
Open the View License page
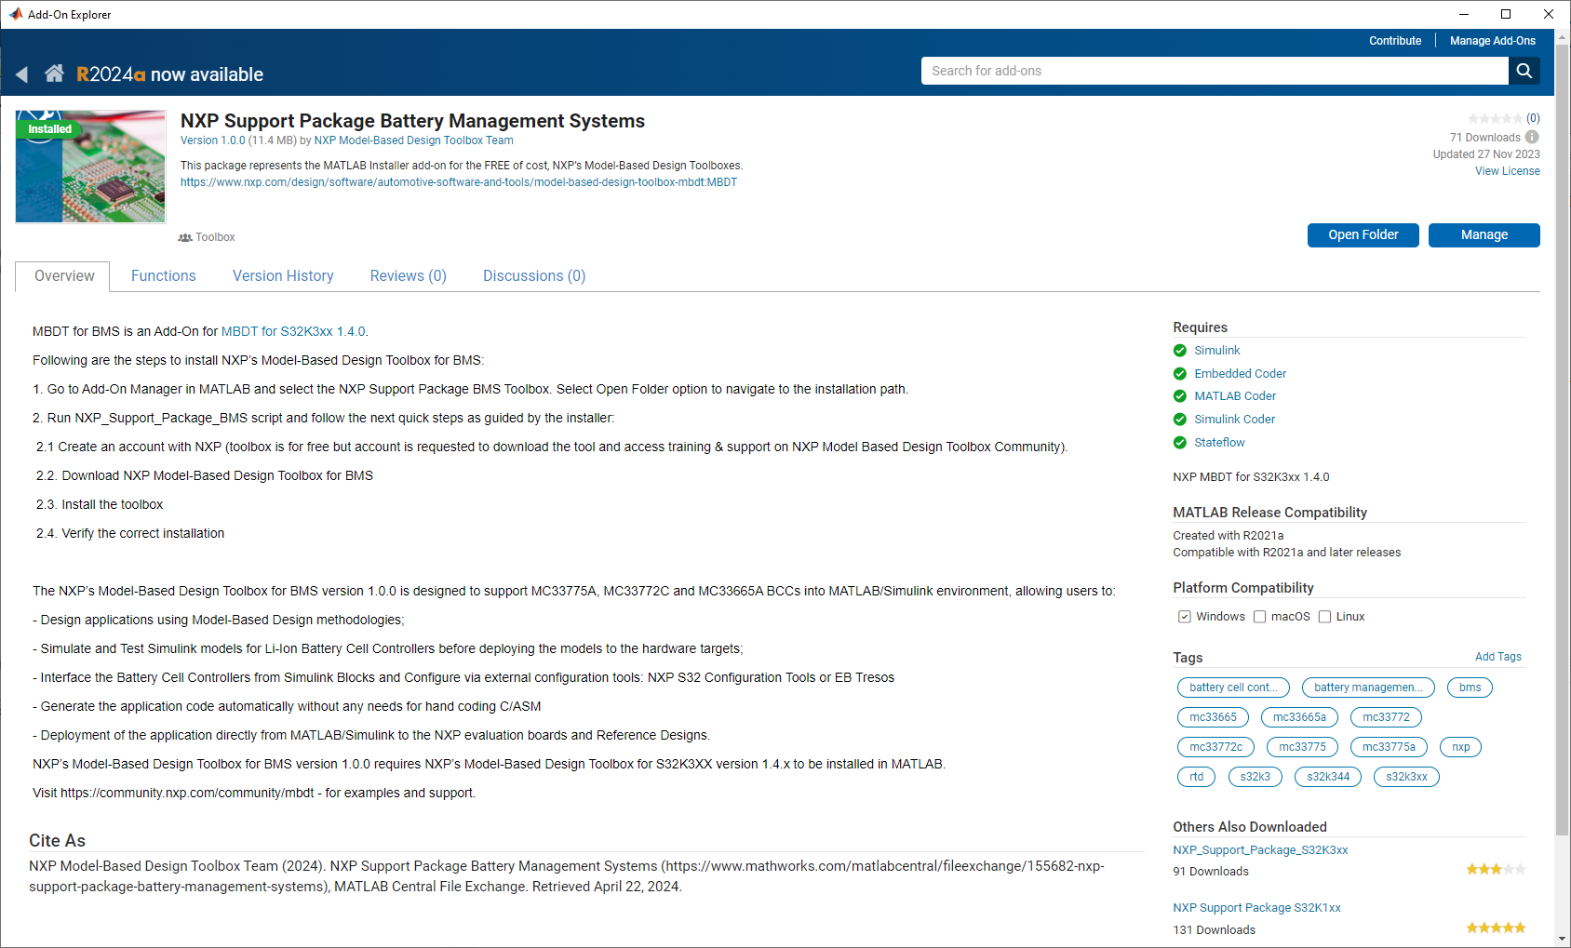click(x=1507, y=170)
